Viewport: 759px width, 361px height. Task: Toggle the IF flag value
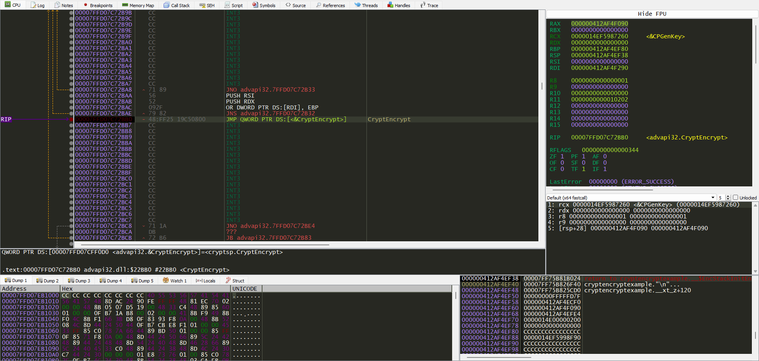(605, 169)
